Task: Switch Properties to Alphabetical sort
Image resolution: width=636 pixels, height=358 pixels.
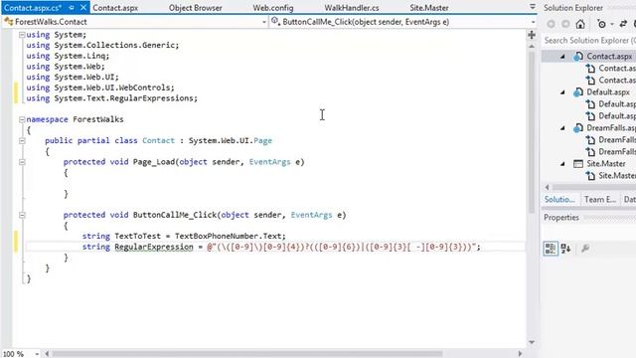Action: (565, 248)
